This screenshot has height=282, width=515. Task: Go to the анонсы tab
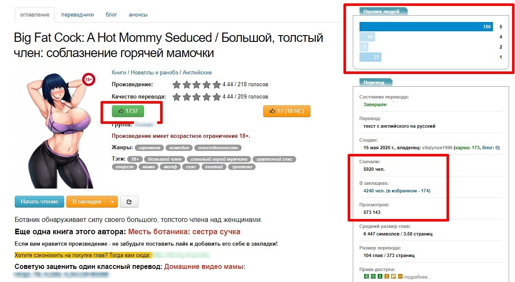[x=138, y=14]
